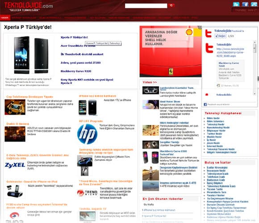Click the red search magnifier button

pyautogui.click(x=171, y=6)
